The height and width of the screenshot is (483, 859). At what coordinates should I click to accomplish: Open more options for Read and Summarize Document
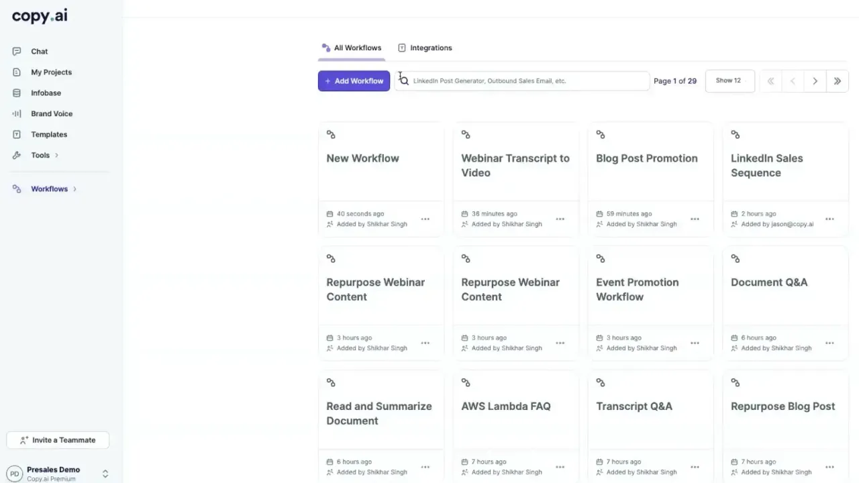[425, 467]
